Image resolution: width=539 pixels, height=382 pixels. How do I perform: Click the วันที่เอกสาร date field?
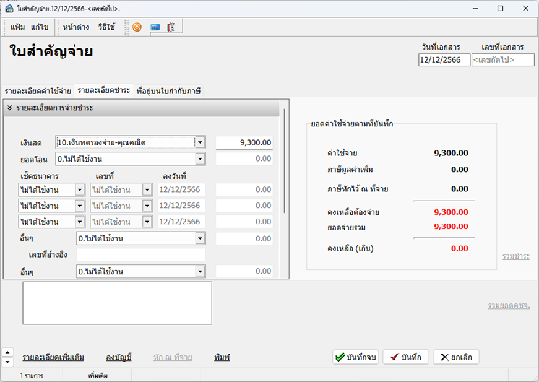[444, 60]
